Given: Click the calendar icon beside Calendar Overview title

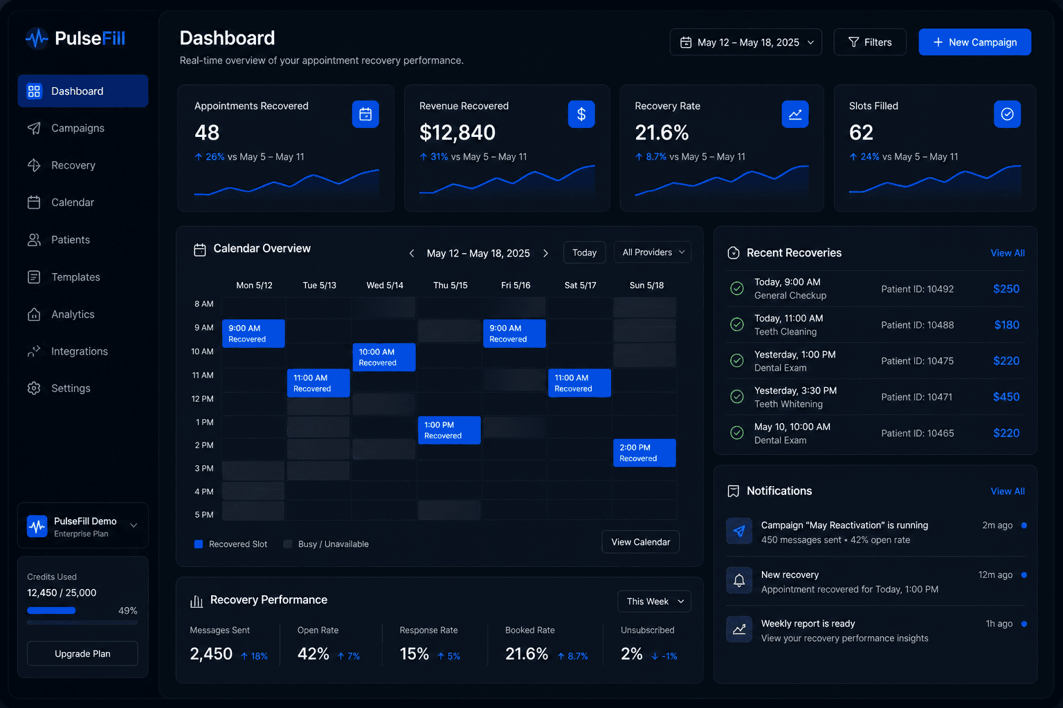Looking at the screenshot, I should (x=200, y=250).
